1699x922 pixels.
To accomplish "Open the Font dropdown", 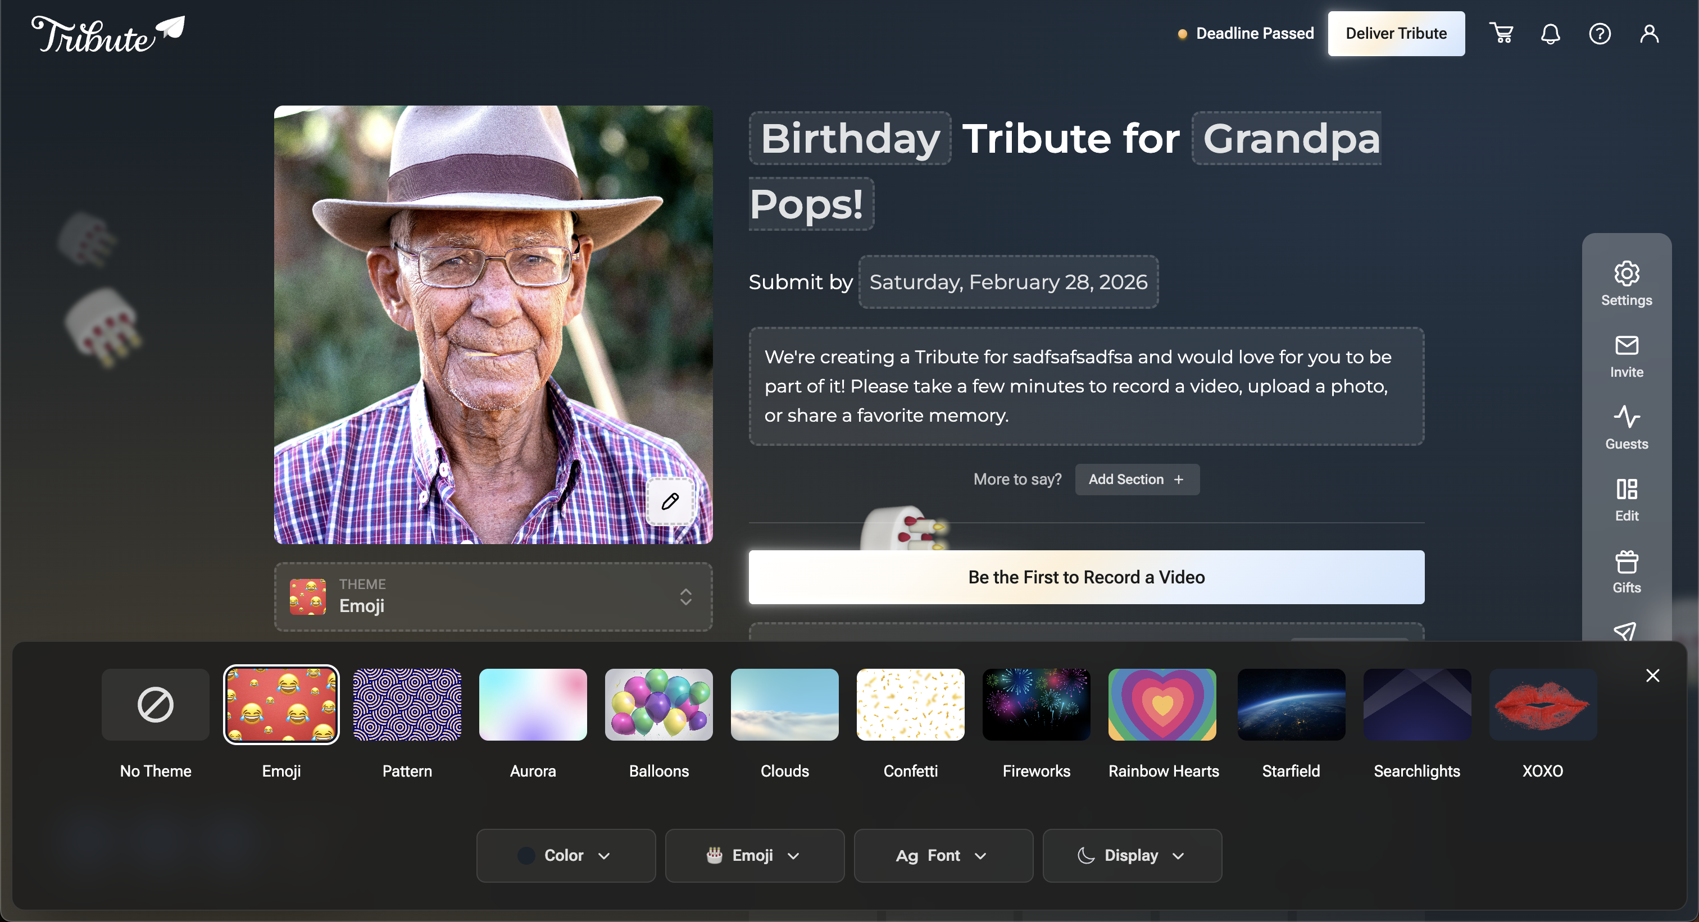I will click(943, 855).
